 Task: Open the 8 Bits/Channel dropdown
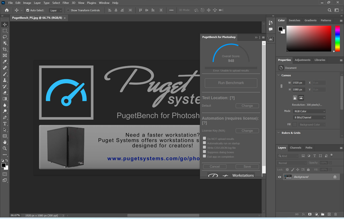pyautogui.click(x=310, y=118)
